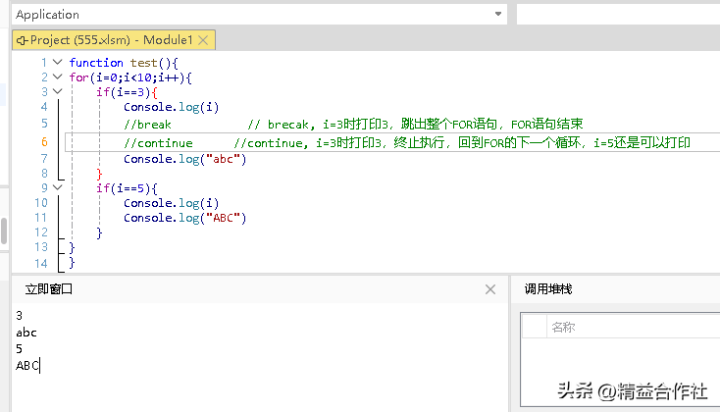The image size is (720, 412).
Task: Click the procedure dropdown field beside Application
Action: [618, 14]
